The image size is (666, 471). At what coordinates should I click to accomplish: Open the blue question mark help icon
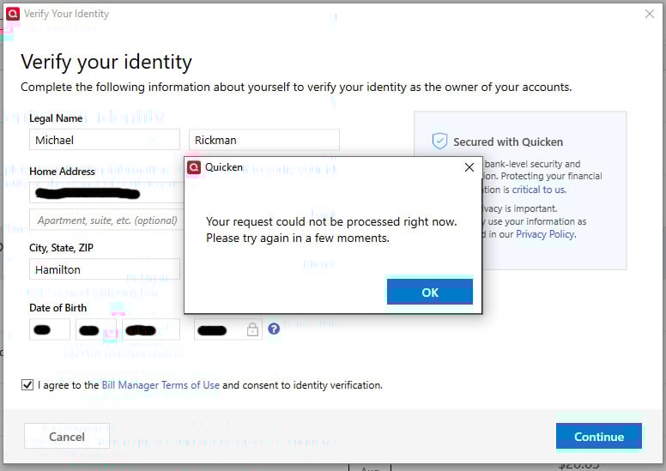tap(274, 329)
